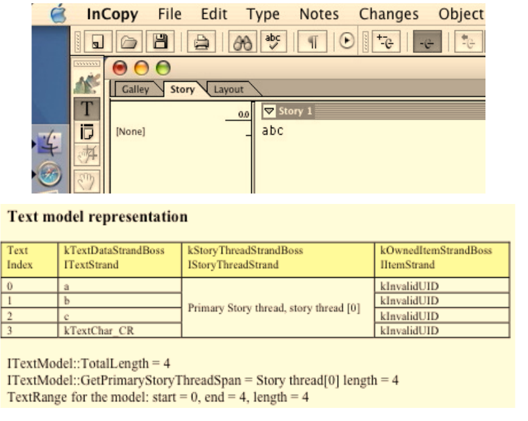
Task: Open the File menu
Action: 169,14
